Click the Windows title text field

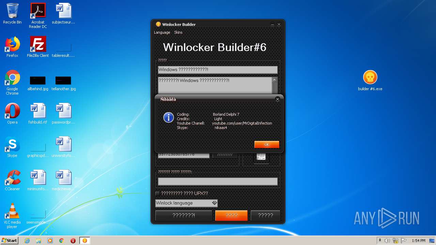(x=218, y=70)
